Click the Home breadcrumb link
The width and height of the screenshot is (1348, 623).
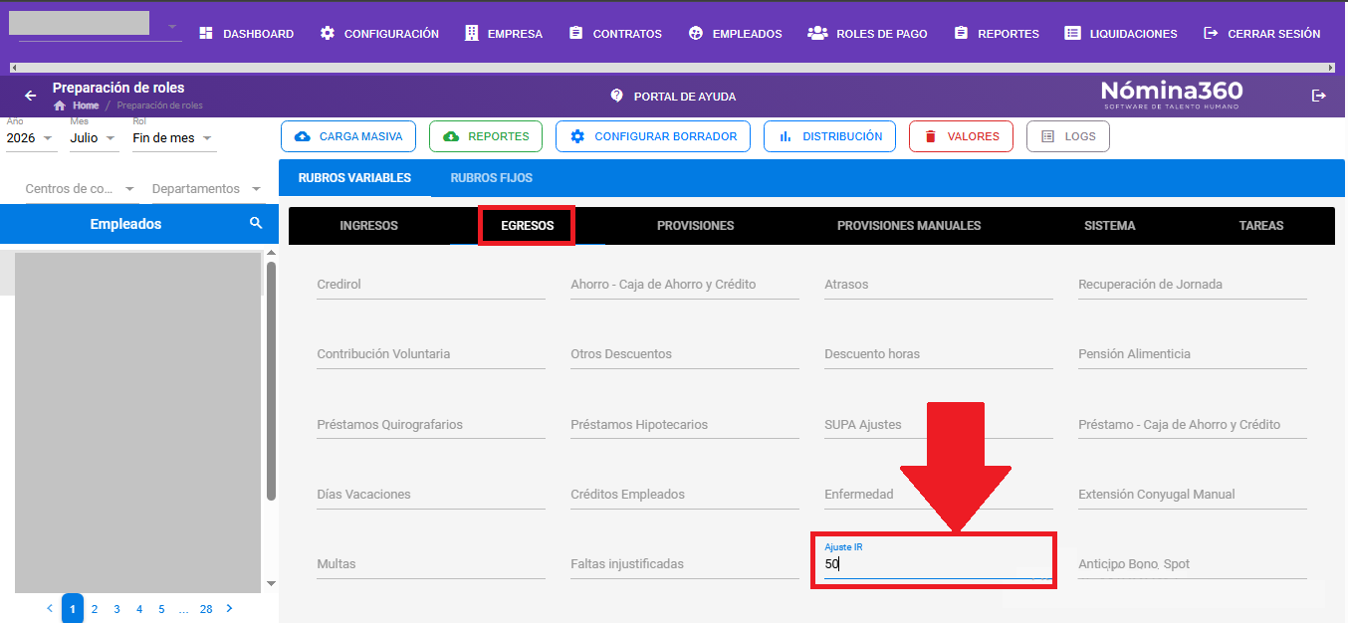(86, 105)
